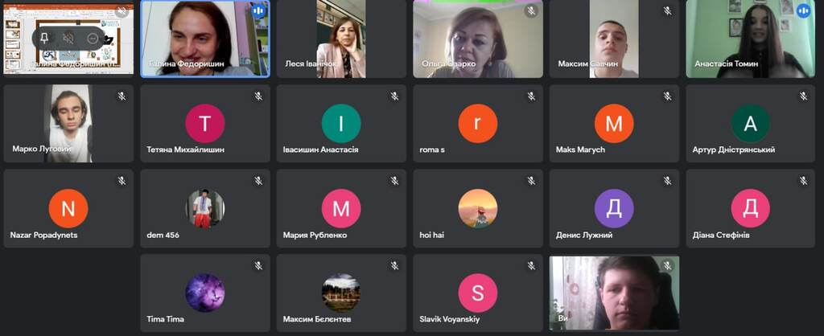Click muted mic icon on Марко Луговий's tile
This screenshot has height=336, width=824.
122,96
